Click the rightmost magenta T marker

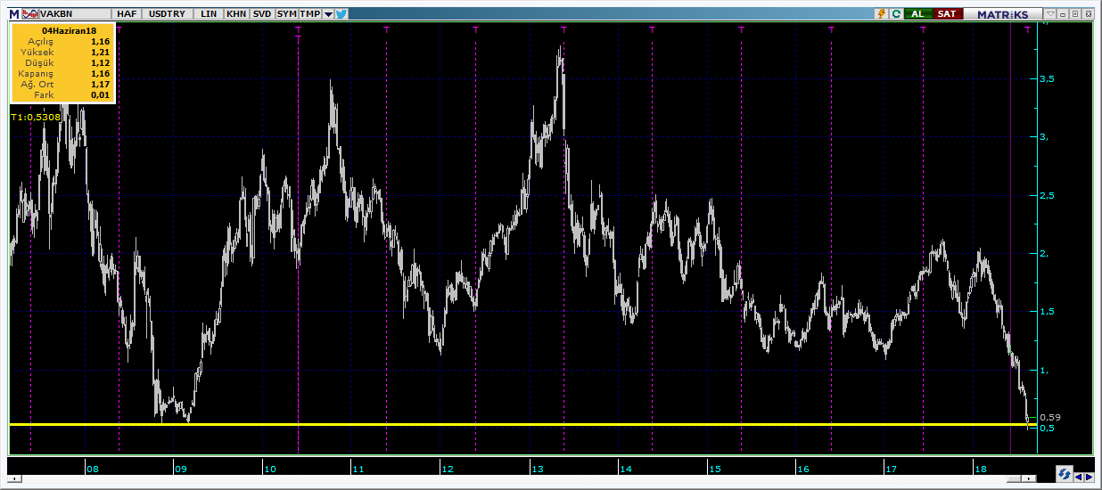(1028, 29)
